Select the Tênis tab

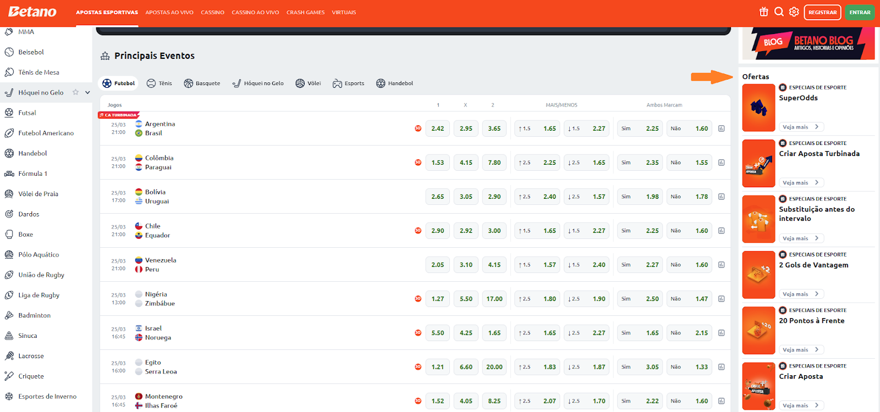coord(159,83)
